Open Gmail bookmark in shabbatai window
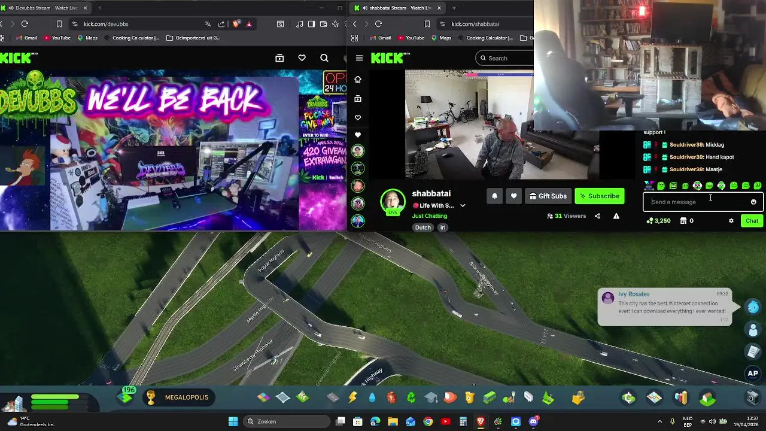 pos(380,38)
